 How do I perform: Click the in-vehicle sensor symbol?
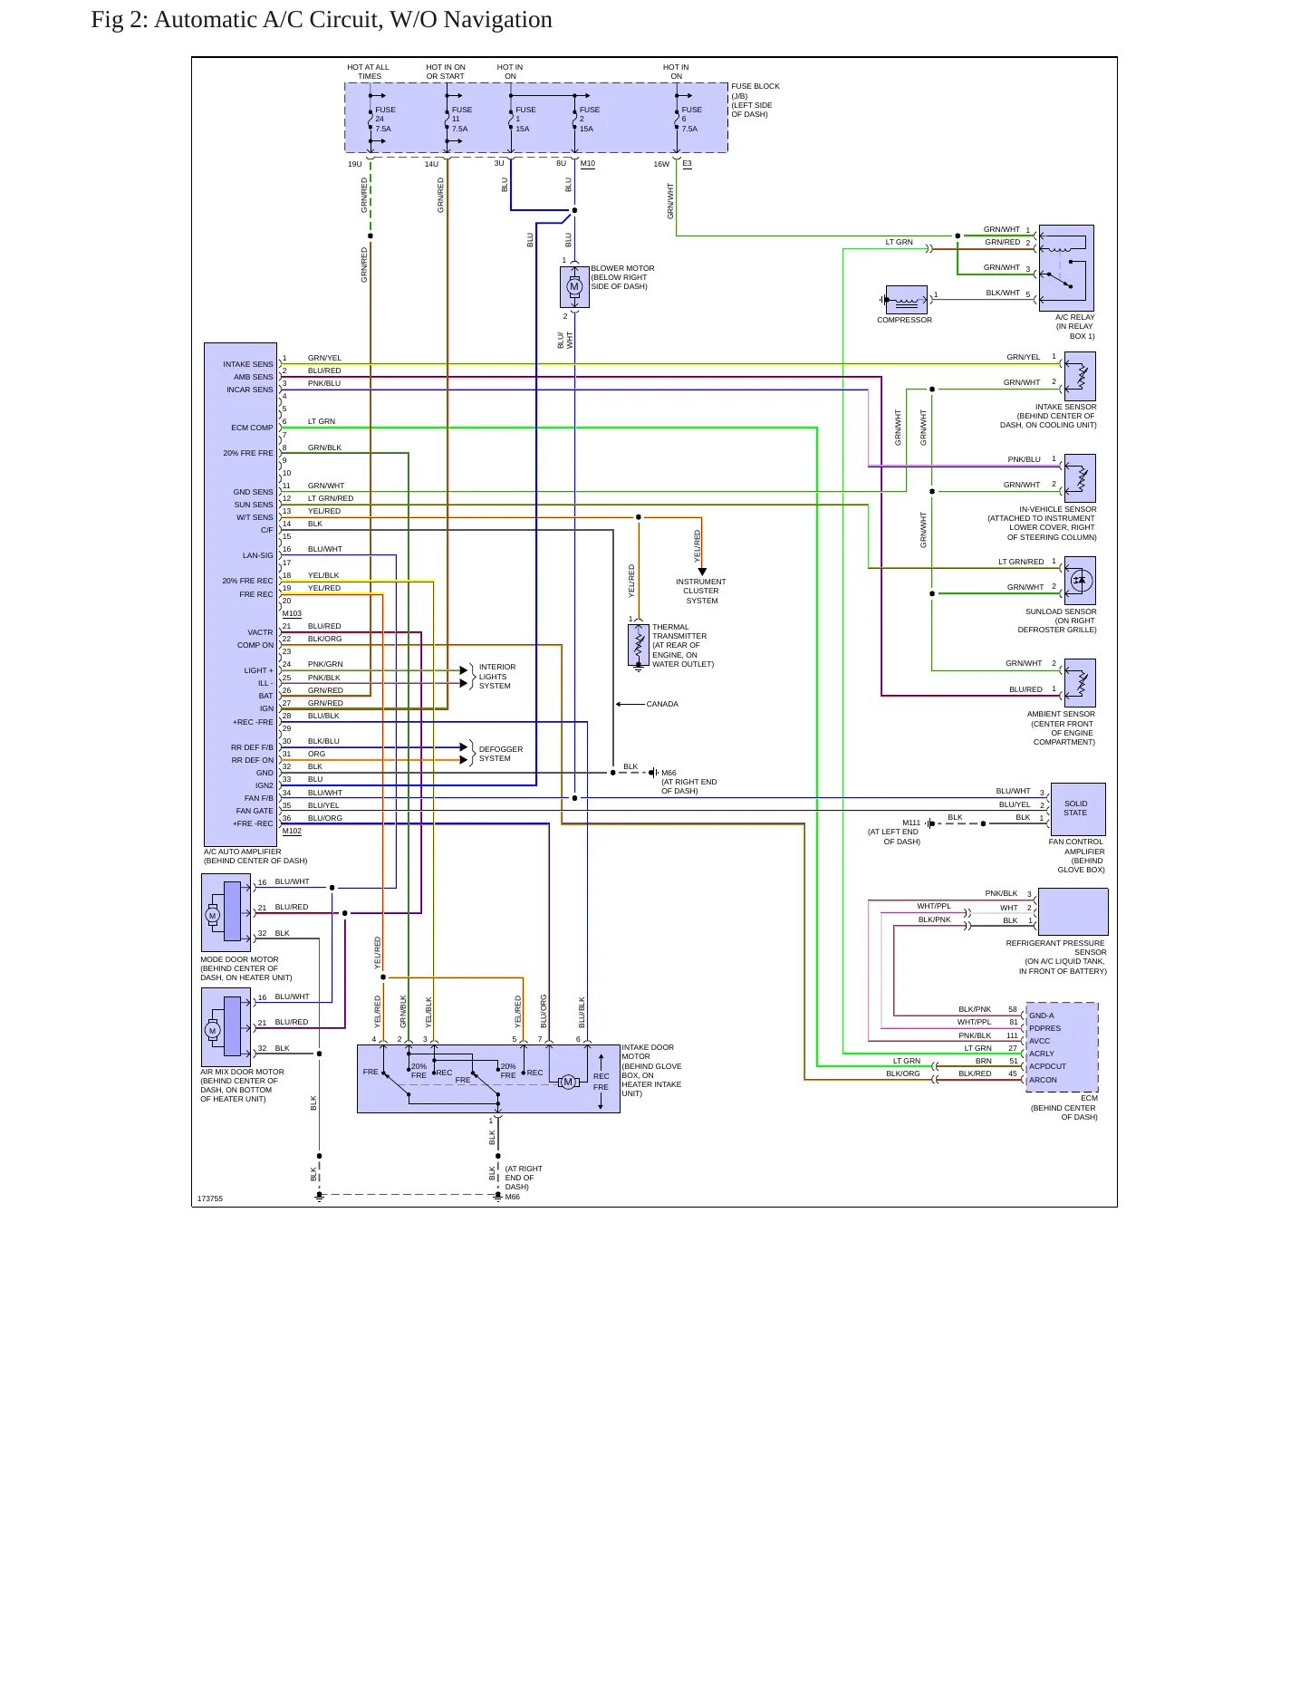(x=1081, y=478)
